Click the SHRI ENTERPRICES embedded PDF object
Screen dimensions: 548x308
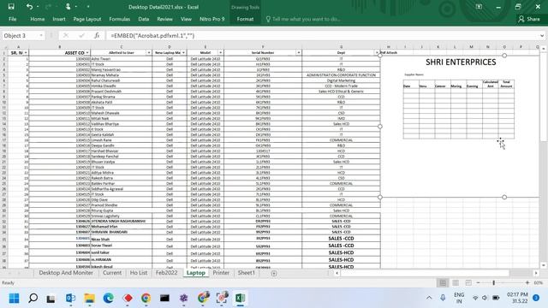(460, 126)
